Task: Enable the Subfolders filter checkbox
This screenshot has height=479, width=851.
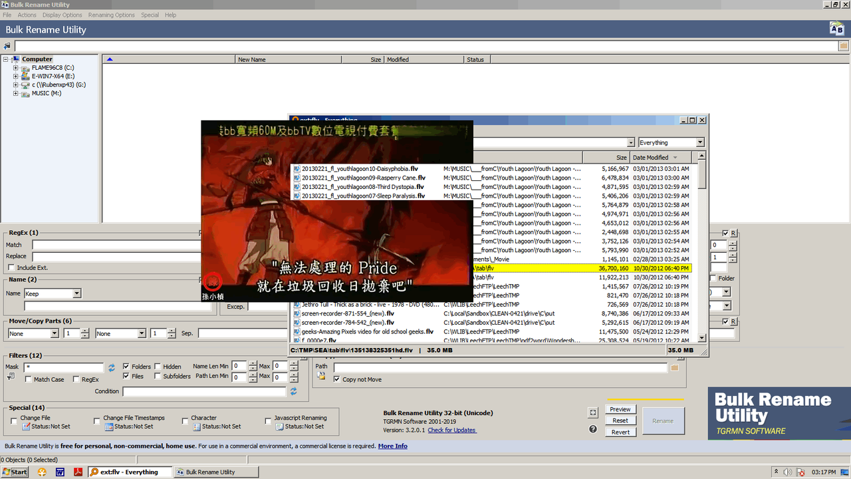Action: (158, 376)
